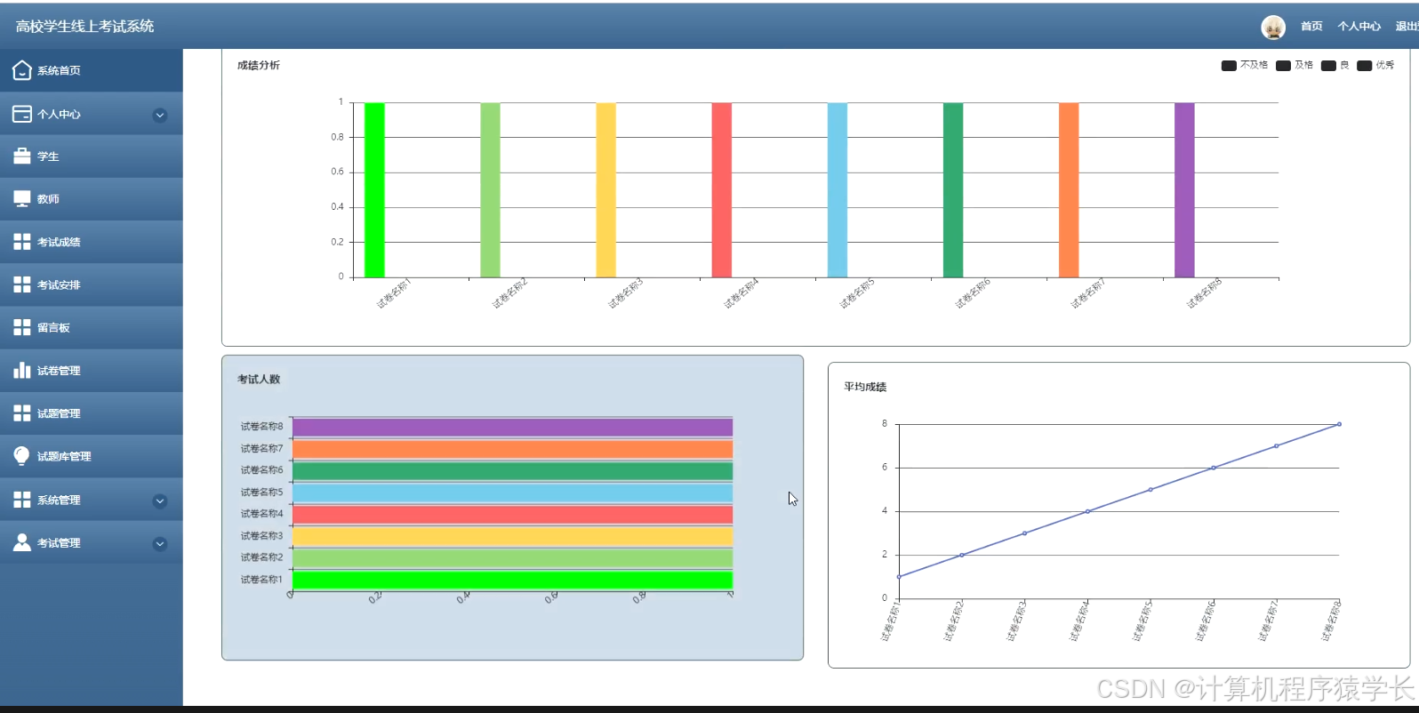This screenshot has width=1419, height=713.
Task: Click the dark green 试卷名称6 vertical bar
Action: coord(953,190)
